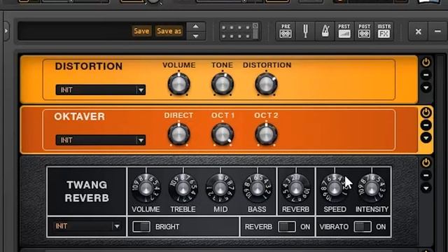Open the Oktaver module options arrow

[x=426, y=138]
